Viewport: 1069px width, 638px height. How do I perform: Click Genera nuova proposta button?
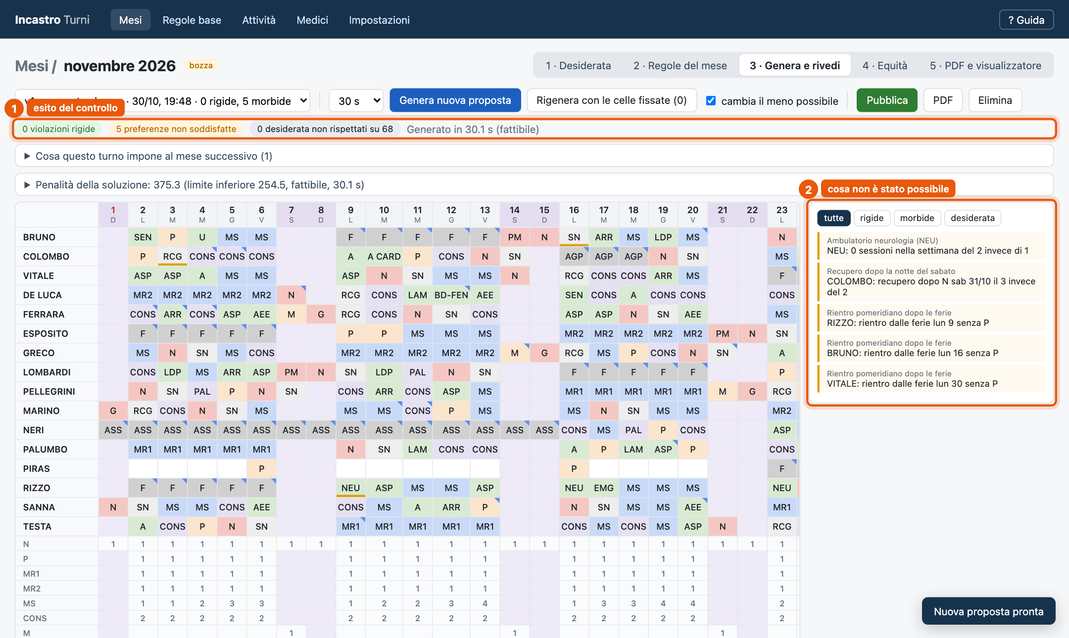[x=455, y=100]
